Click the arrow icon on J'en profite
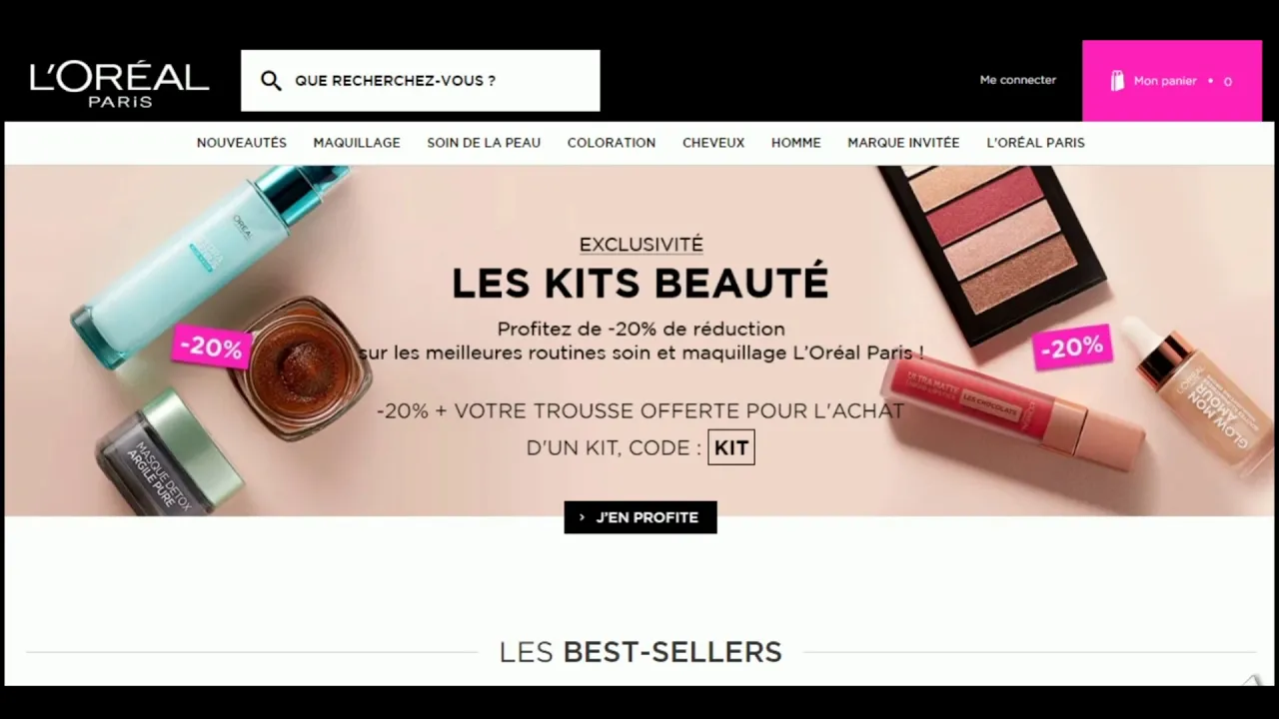This screenshot has width=1279, height=719. 583,517
